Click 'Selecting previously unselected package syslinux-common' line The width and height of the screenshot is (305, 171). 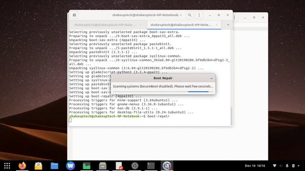pyautogui.click(x=125, y=56)
